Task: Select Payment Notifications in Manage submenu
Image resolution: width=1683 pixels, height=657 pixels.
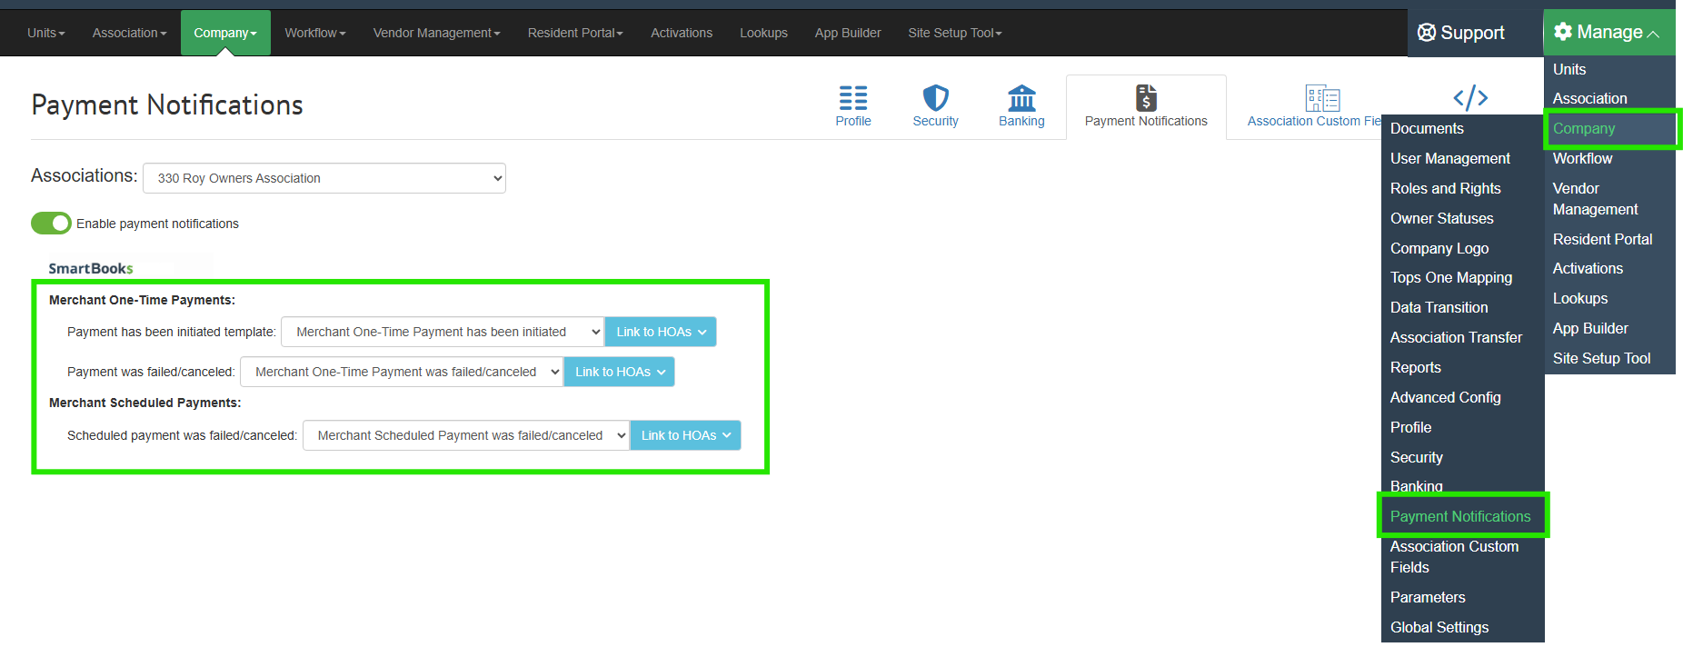Action: point(1459,516)
